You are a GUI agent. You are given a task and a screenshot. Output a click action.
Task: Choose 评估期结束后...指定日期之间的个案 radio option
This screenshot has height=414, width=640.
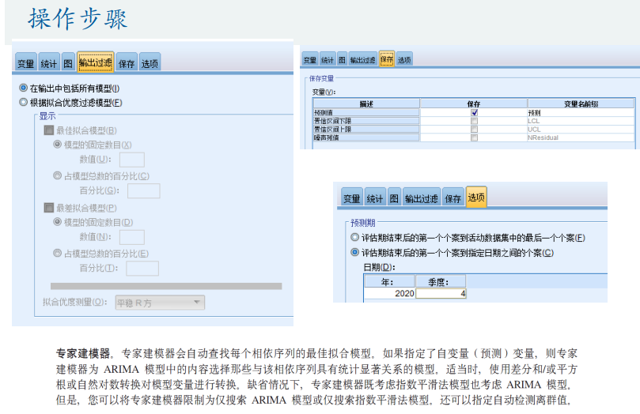point(354,253)
